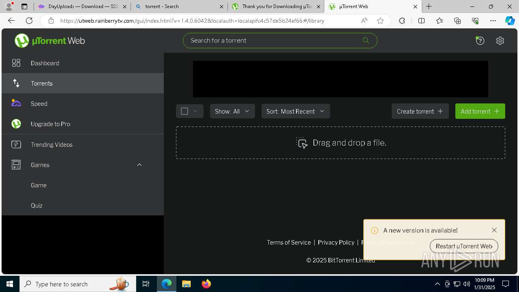Screen dimensions: 519x292
Task: Open the Sort: Most Recent dropdown
Action: pos(296,111)
